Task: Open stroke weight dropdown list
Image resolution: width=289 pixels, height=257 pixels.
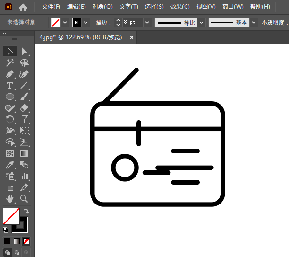Action: pos(147,23)
